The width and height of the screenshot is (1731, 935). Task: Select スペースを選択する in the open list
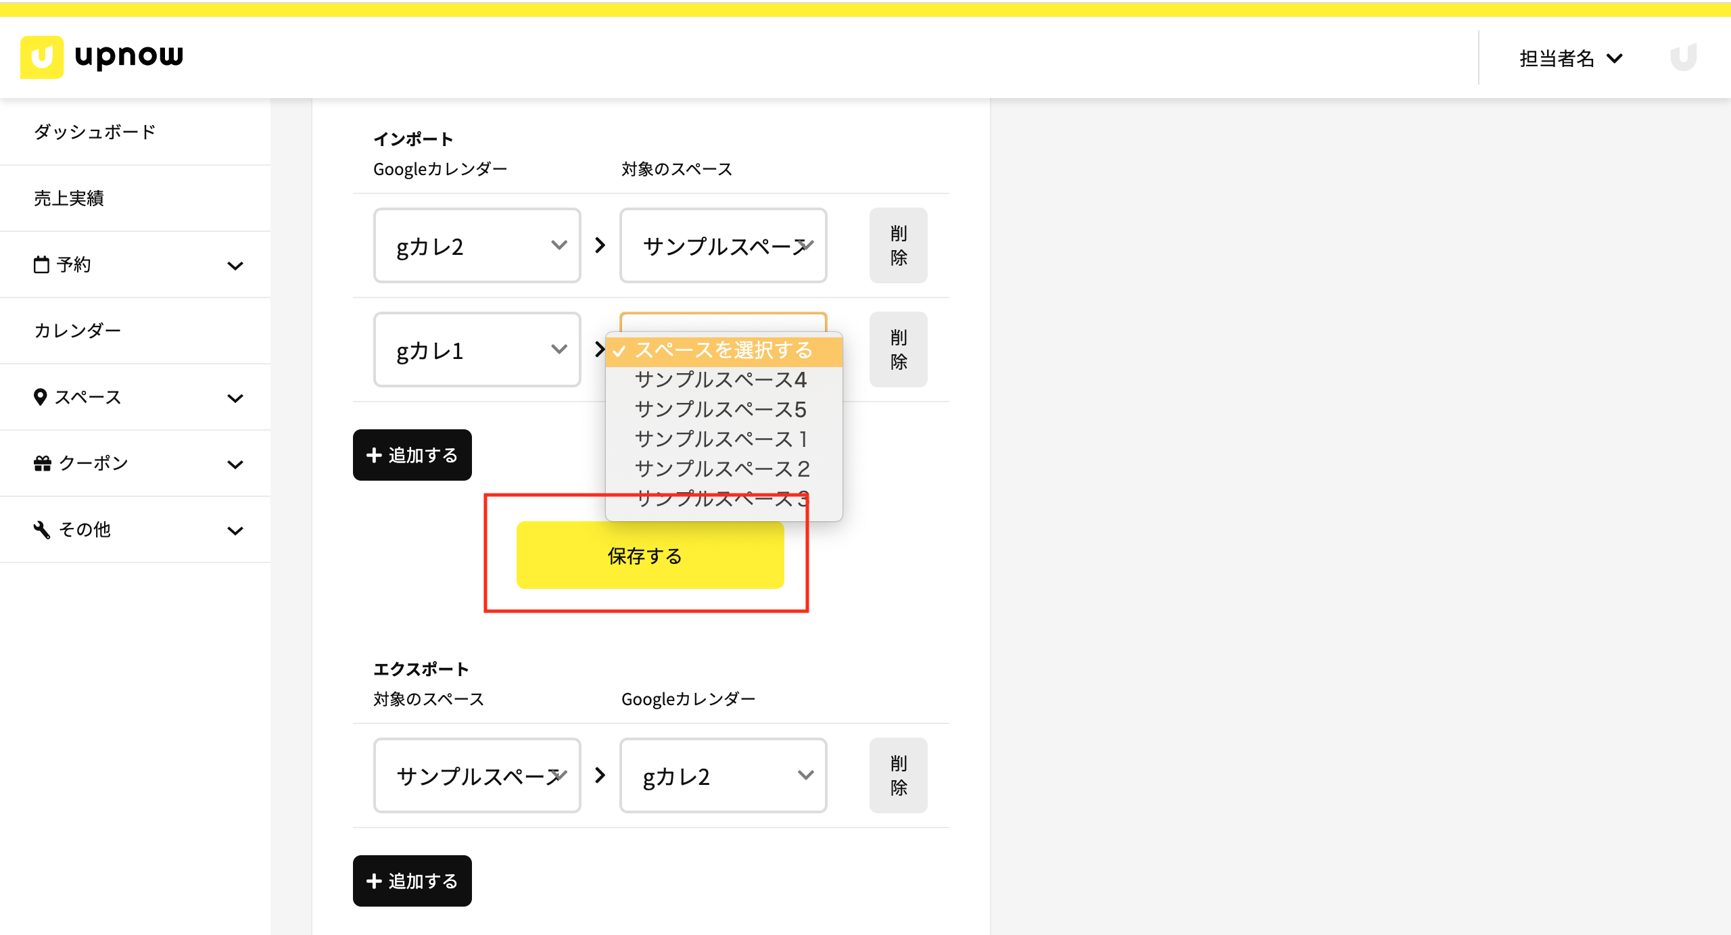click(724, 350)
